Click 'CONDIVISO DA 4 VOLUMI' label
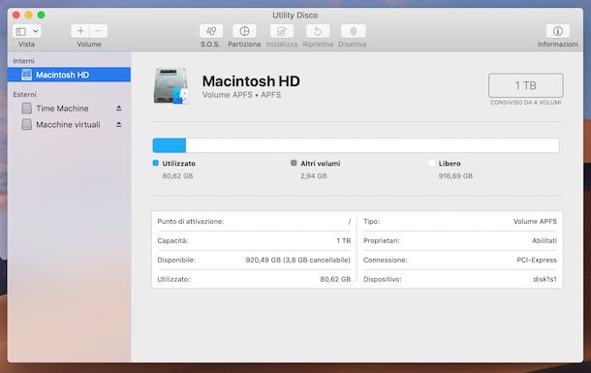This screenshot has width=591, height=373. coord(526,103)
